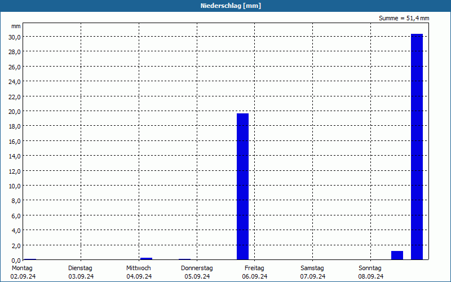Viewport: 451px width, 282px height.
Task: Click the Summe = 51,4 mm label
Action: tap(404, 18)
